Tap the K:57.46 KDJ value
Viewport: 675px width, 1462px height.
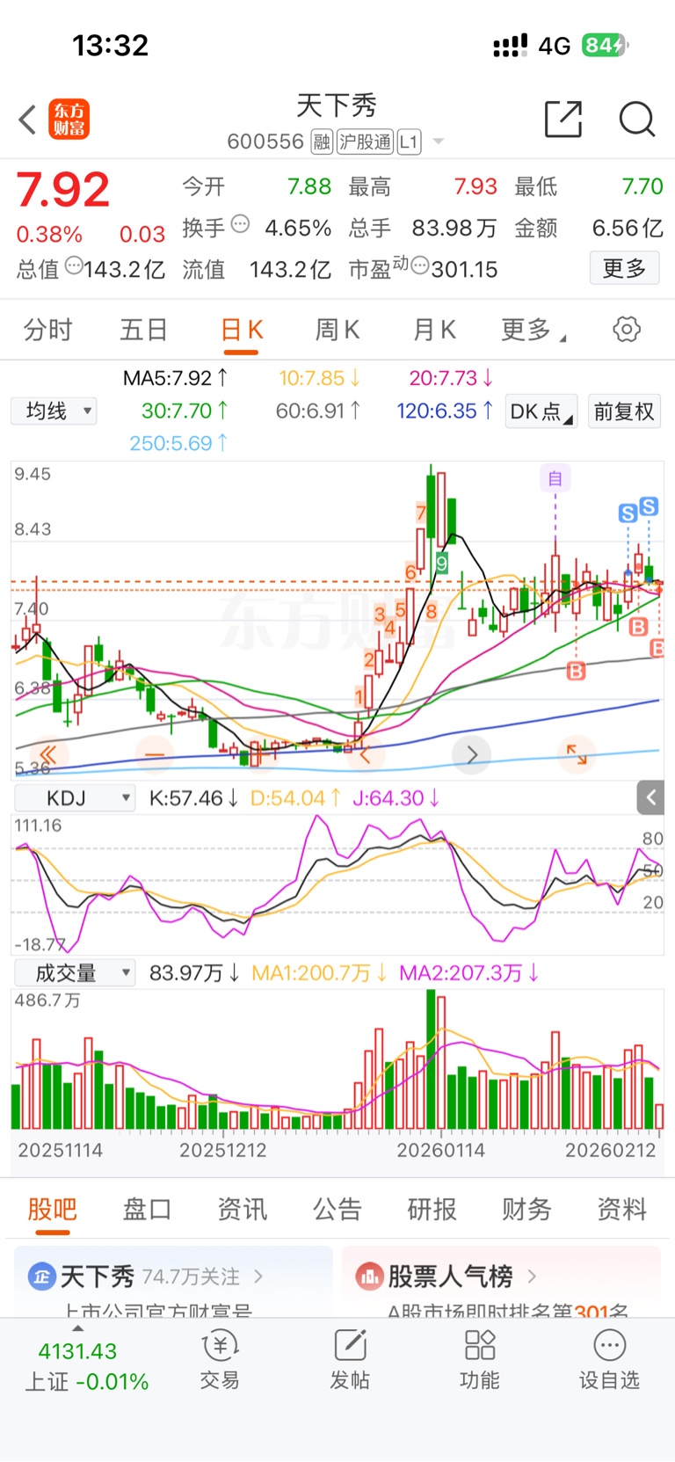pyautogui.click(x=193, y=798)
